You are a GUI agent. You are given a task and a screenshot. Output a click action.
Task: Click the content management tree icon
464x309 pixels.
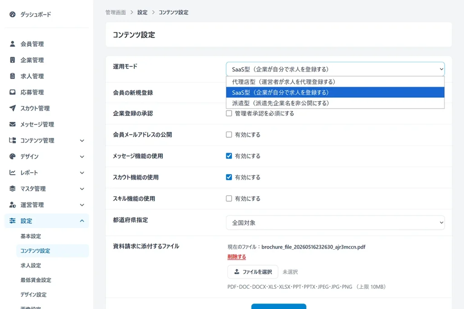[x=12, y=140]
